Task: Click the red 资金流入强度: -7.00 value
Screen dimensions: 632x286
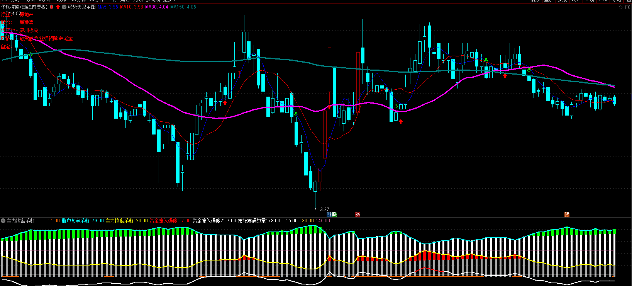Action: point(170,221)
